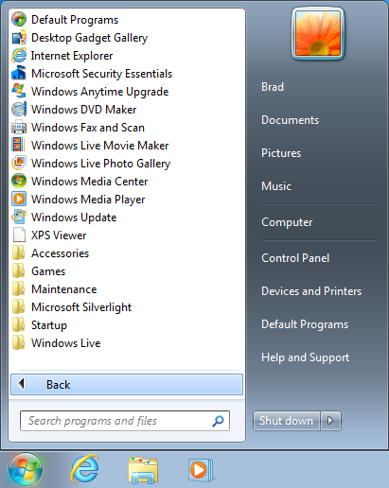
Task: Launch Windows Media Player from taskbar
Action: (x=201, y=470)
